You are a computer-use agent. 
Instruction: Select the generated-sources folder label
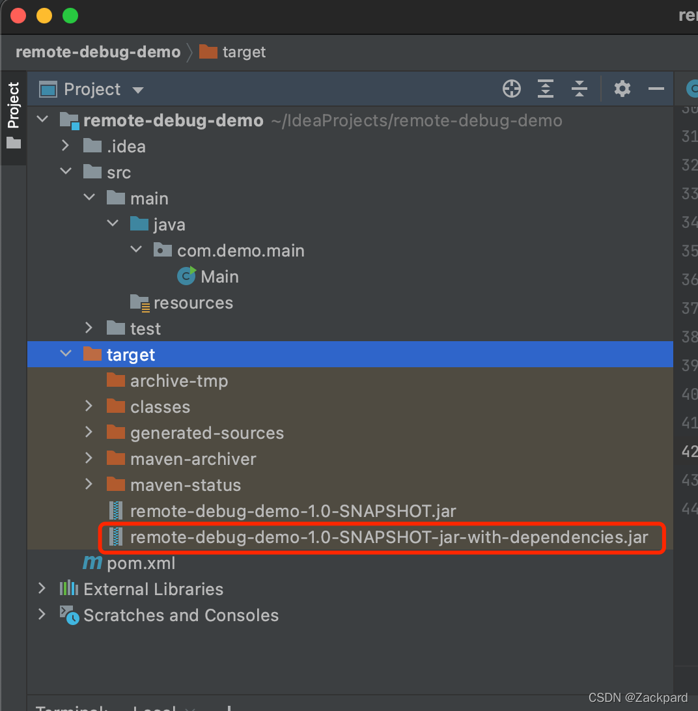[x=207, y=433]
